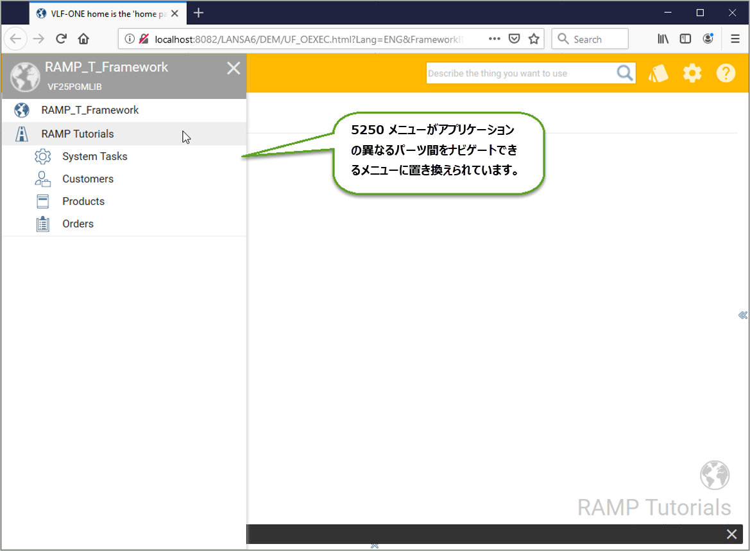Go to the browser home page
Screen dimensions: 750x551
click(x=83, y=39)
